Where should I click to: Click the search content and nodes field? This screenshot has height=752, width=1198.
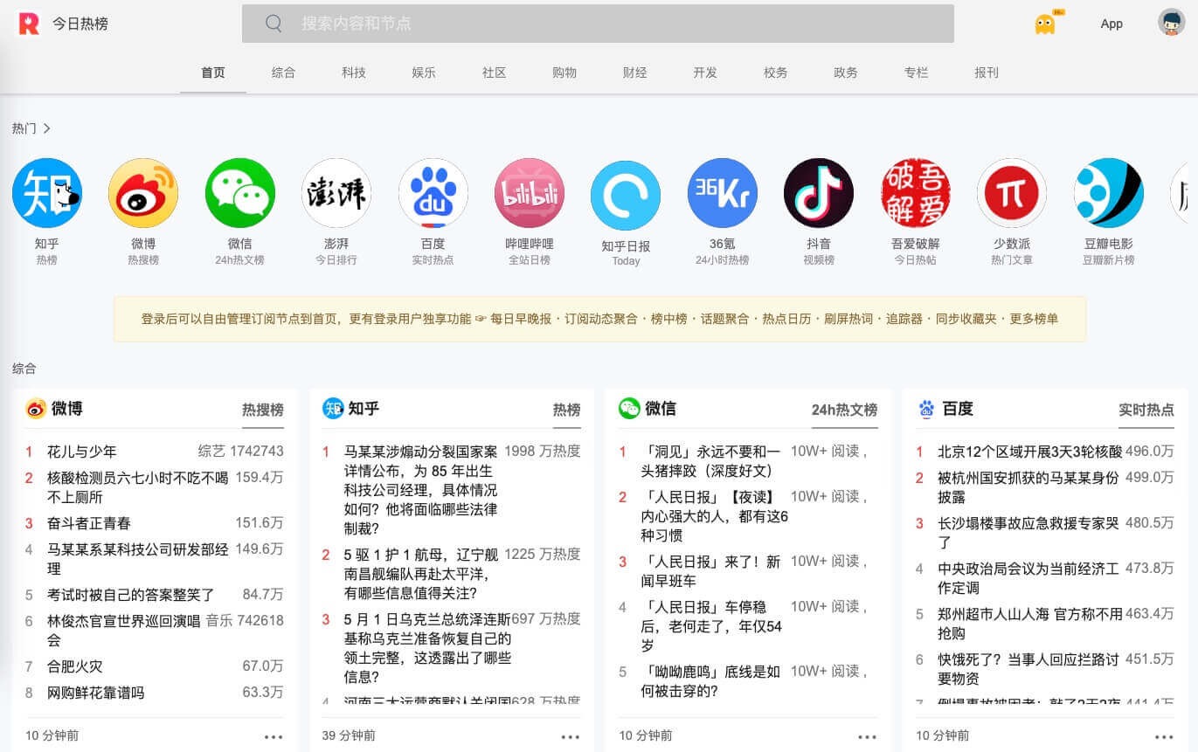pyautogui.click(x=598, y=24)
